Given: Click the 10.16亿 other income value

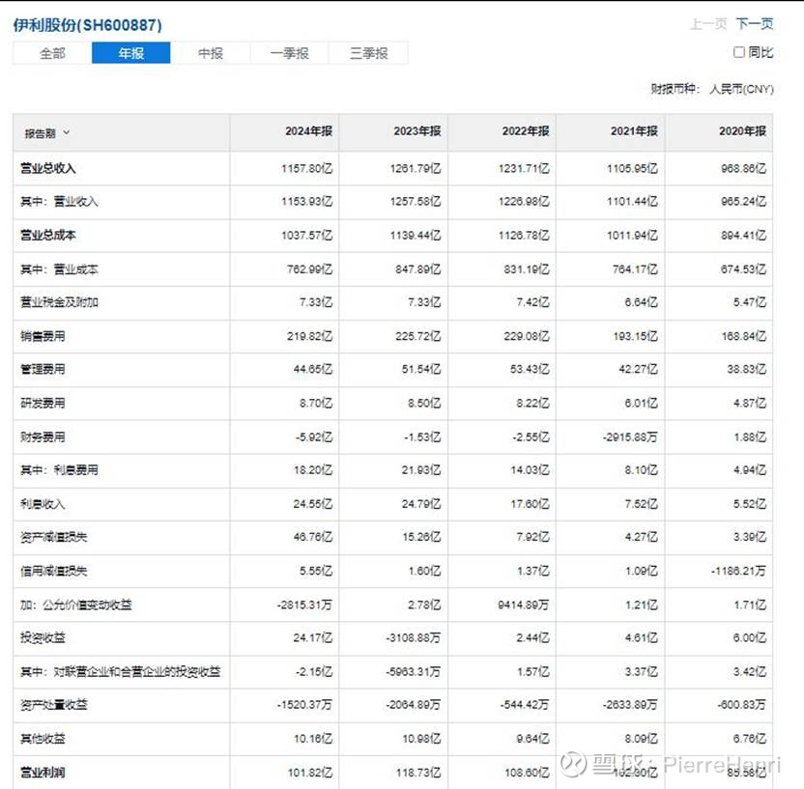Looking at the screenshot, I should [x=313, y=740].
